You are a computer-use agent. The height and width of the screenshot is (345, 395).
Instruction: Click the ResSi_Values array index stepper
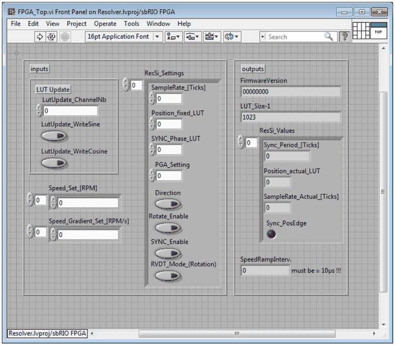point(241,141)
